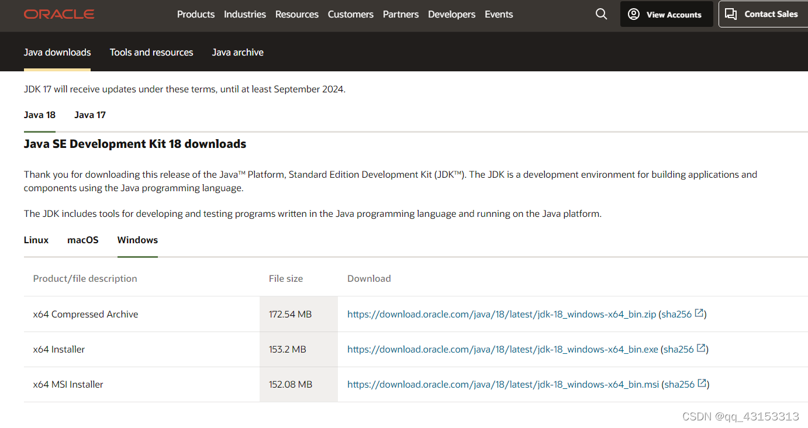This screenshot has height=428, width=808.
Task: Click Java SE Development Kit 18 downloads heading
Action: click(135, 144)
